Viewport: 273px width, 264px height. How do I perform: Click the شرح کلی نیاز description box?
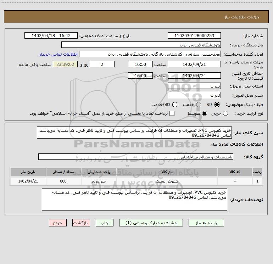pos(134,133)
